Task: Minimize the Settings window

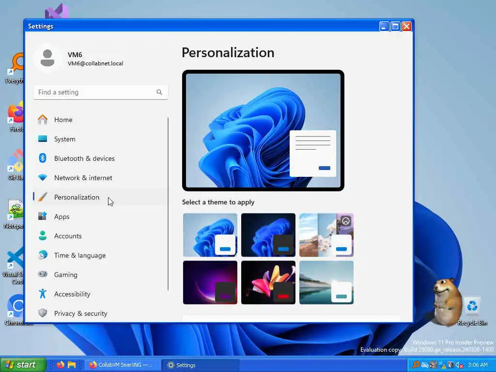Action: coord(384,26)
